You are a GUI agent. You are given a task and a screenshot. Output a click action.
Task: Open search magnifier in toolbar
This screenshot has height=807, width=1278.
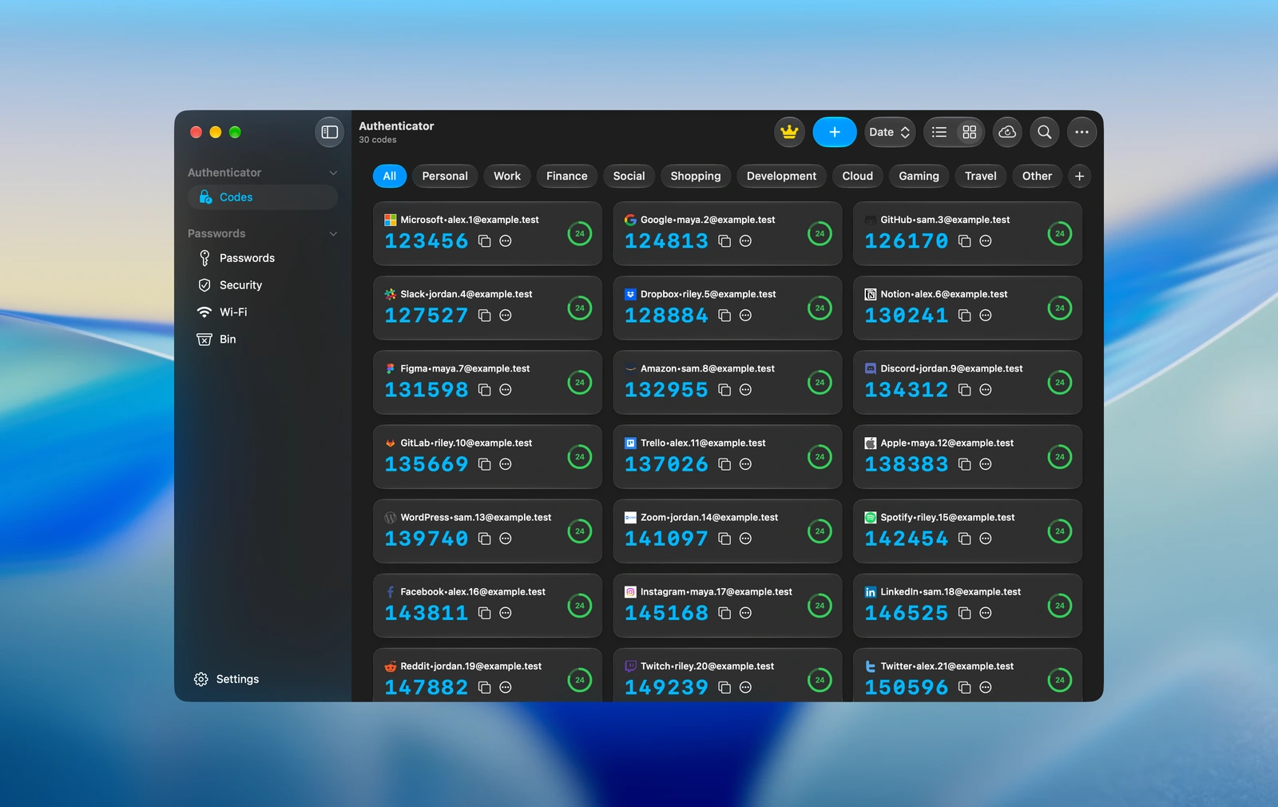pos(1045,132)
